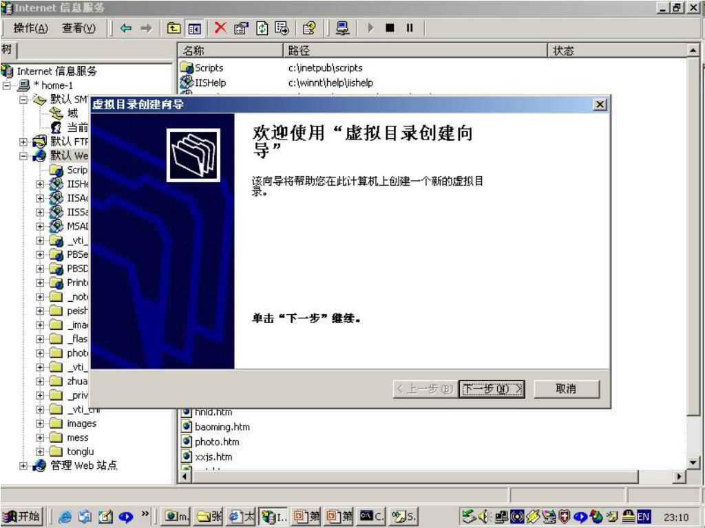This screenshot has width=705, height=528.
Task: Open the 查看(V) menu
Action: point(78,27)
